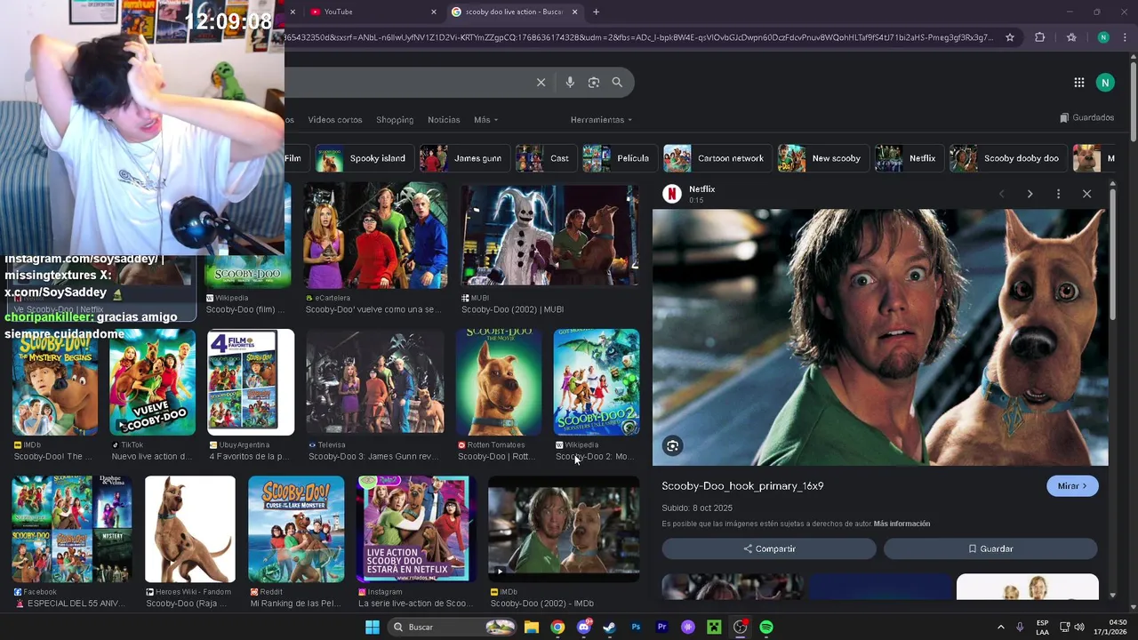
Task: Open Televisa Scooby-Doo 3 black-and-white thumbnail
Action: pos(375,382)
